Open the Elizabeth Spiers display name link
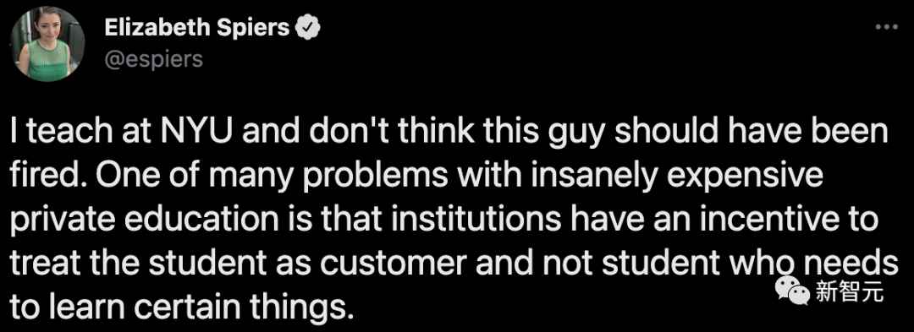Viewport: 914px width, 332px height. [x=197, y=27]
